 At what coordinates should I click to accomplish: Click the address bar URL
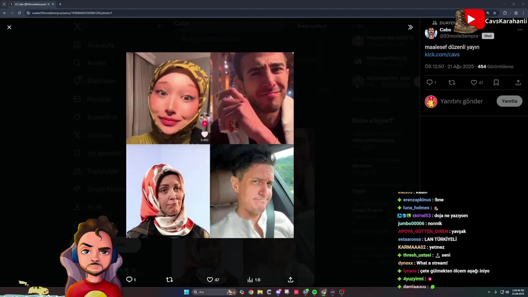coord(72,13)
